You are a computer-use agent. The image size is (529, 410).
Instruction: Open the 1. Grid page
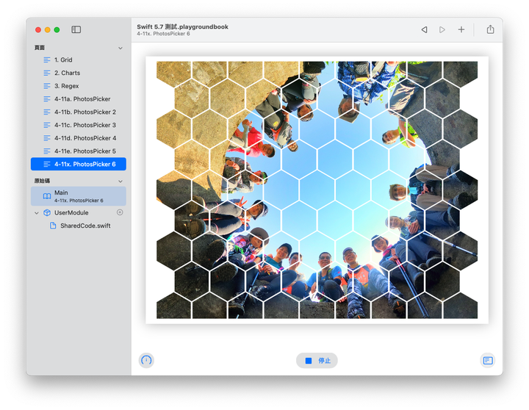pyautogui.click(x=79, y=60)
